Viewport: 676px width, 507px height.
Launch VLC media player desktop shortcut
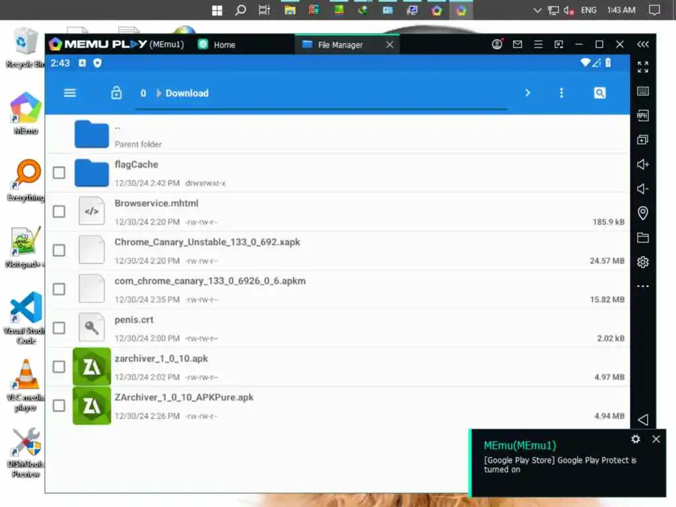pyautogui.click(x=25, y=385)
